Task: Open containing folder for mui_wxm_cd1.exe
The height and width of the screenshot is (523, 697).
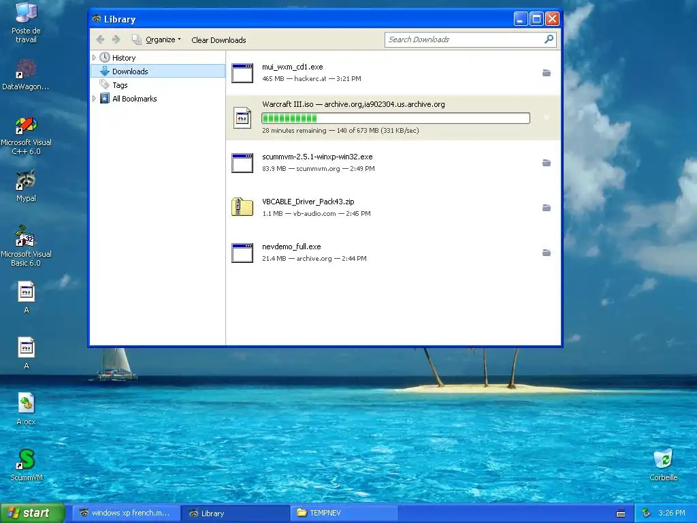Action: coord(547,73)
